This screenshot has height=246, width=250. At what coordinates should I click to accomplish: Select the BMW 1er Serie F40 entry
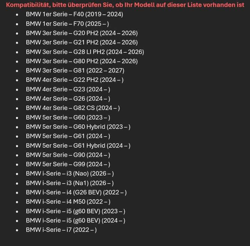tap(74, 14)
